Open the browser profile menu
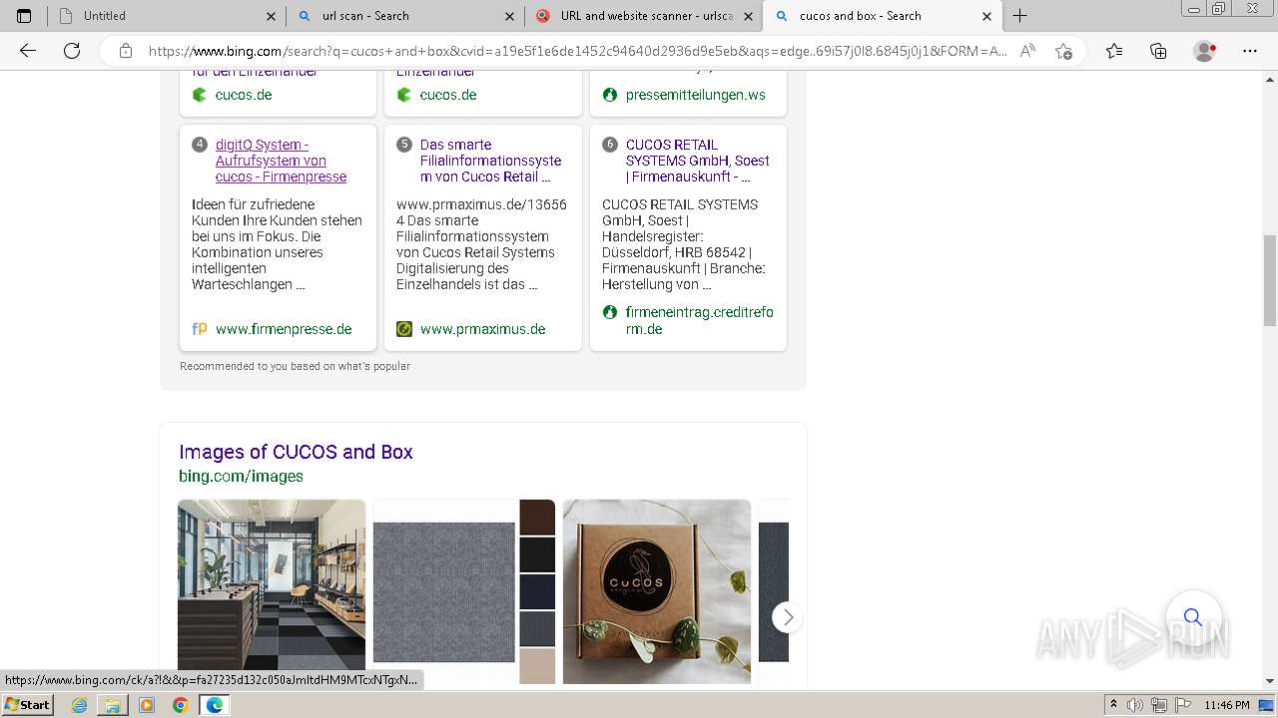1278x718 pixels. tap(1205, 51)
